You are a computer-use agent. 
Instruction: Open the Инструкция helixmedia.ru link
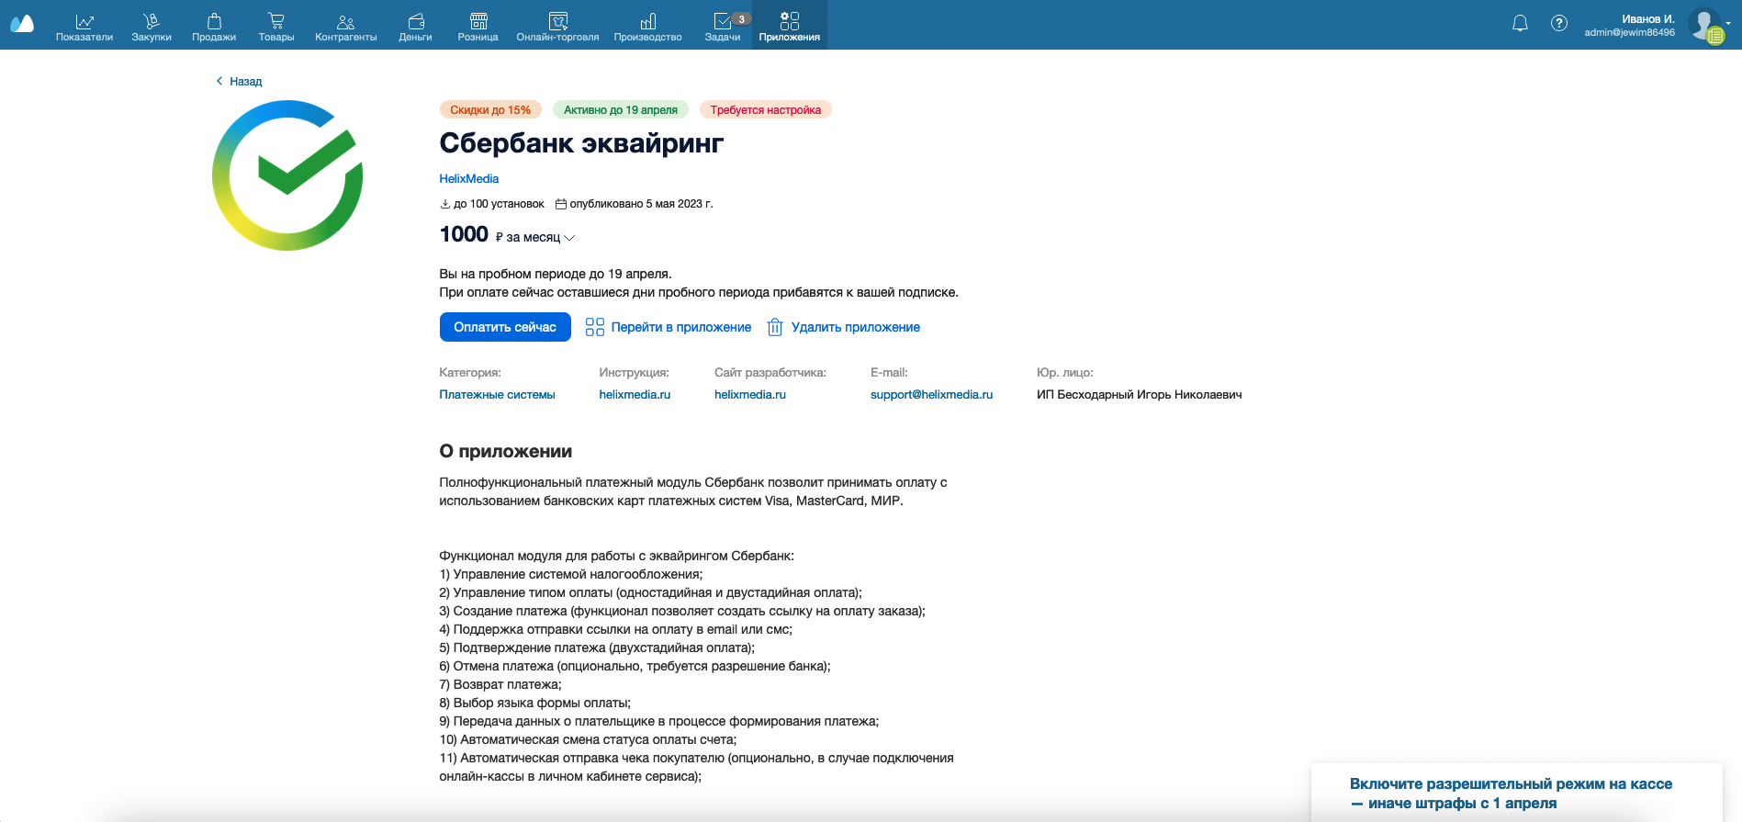pyautogui.click(x=635, y=395)
